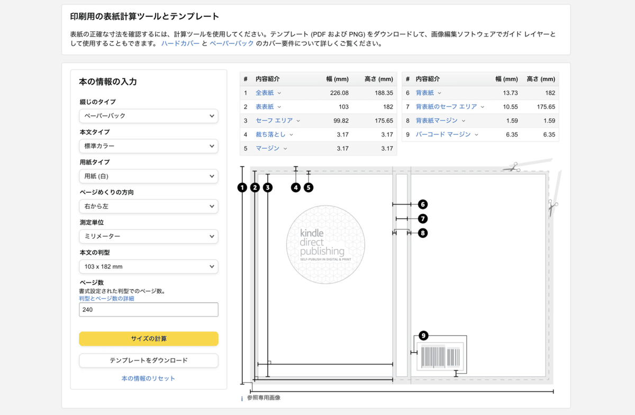Screen dimensions: 635x415
Task: Expand the 全表紙 row
Action: tap(268, 93)
